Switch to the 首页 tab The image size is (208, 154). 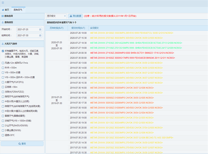pos(5,10)
